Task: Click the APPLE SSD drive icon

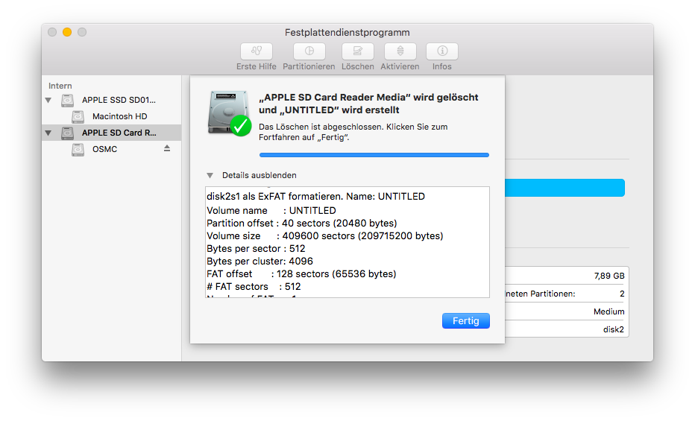Action: (67, 100)
